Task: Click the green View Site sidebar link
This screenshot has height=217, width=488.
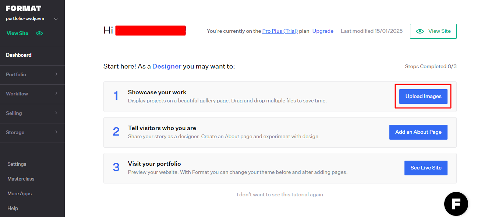Action: coord(17,33)
